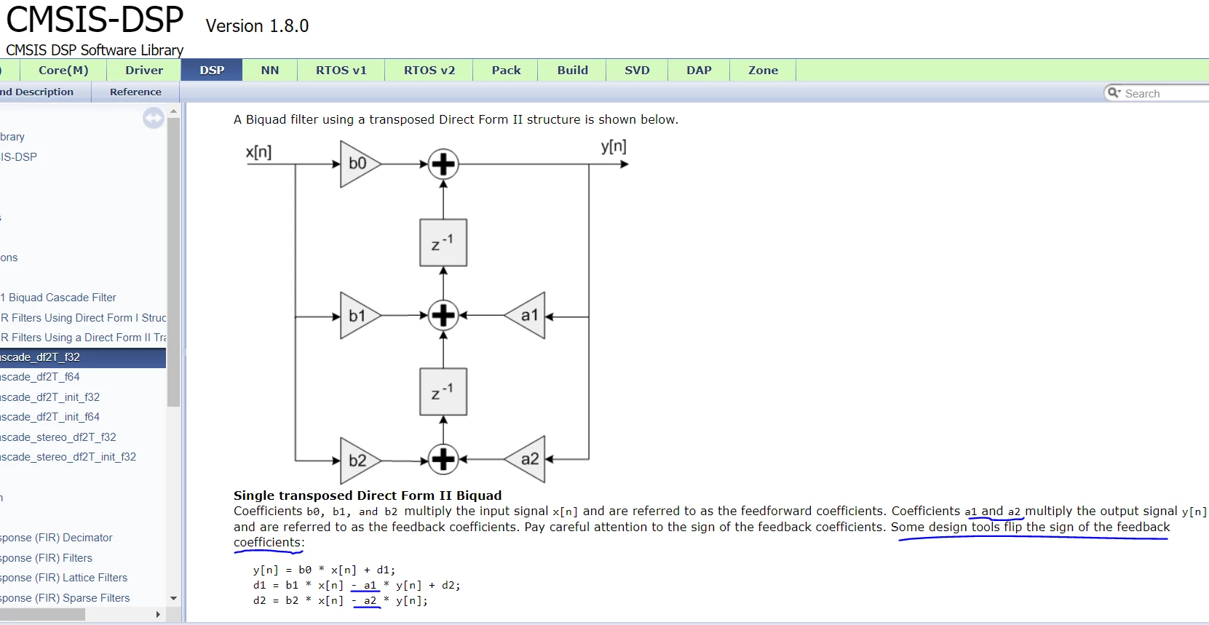1209x625 pixels.
Task: Open the search magnifier options icon
Action: pos(1114,92)
